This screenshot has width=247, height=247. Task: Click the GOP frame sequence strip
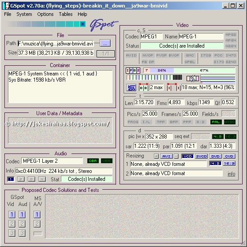coord(154,77)
